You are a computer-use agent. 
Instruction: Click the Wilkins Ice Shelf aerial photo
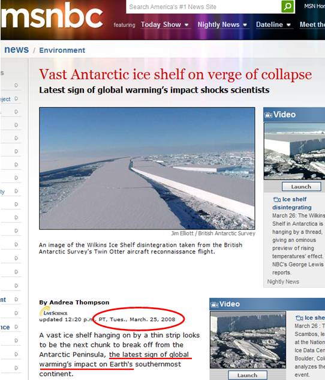tap(147, 169)
